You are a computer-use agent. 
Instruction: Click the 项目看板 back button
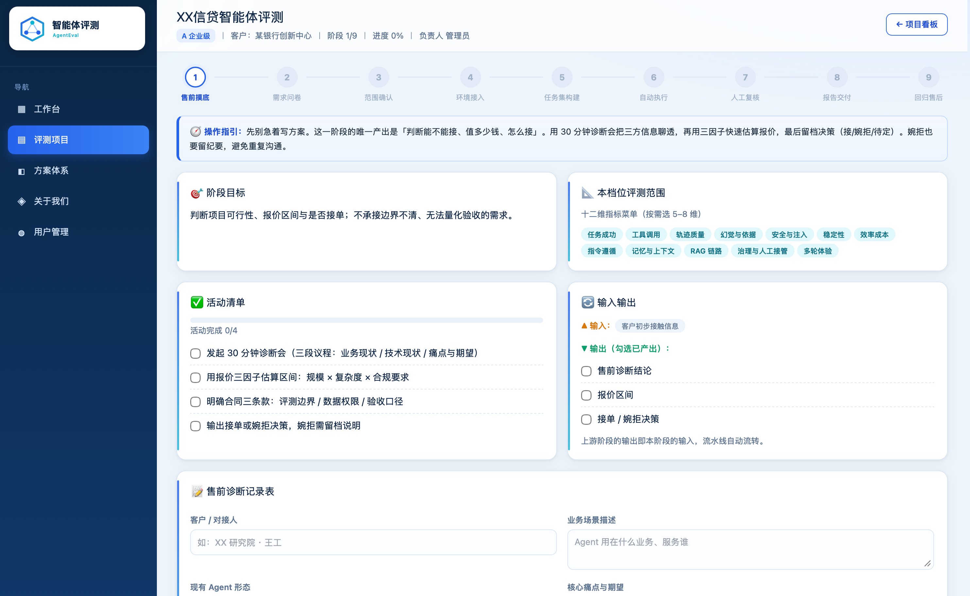click(x=916, y=25)
